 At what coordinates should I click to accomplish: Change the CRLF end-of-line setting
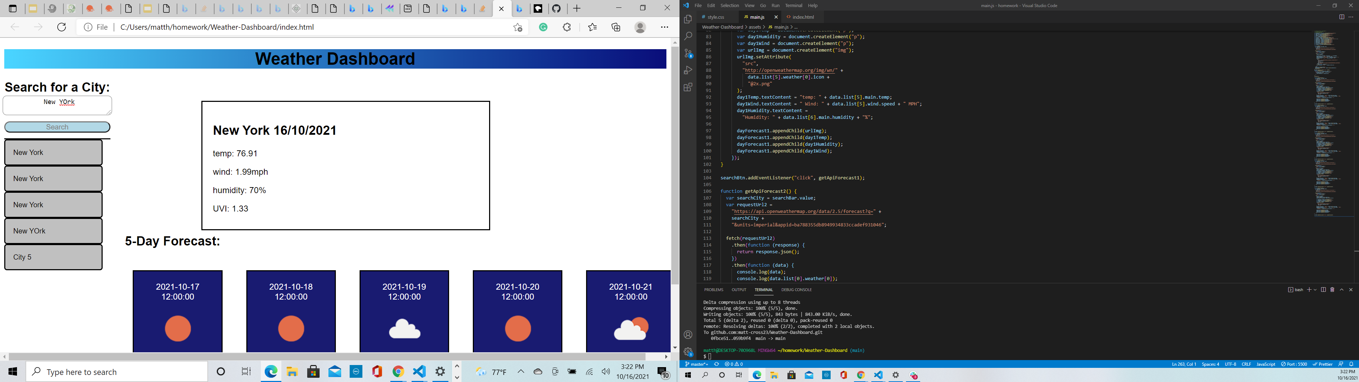(1246, 364)
